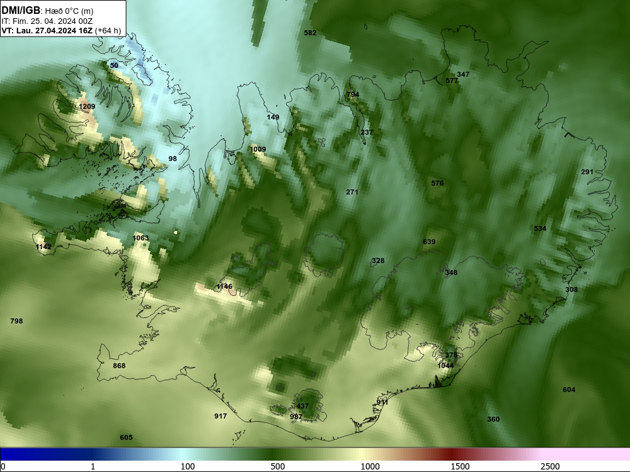Click the value 347 in the northeast
This screenshot has height=472, width=630.
tap(463, 74)
